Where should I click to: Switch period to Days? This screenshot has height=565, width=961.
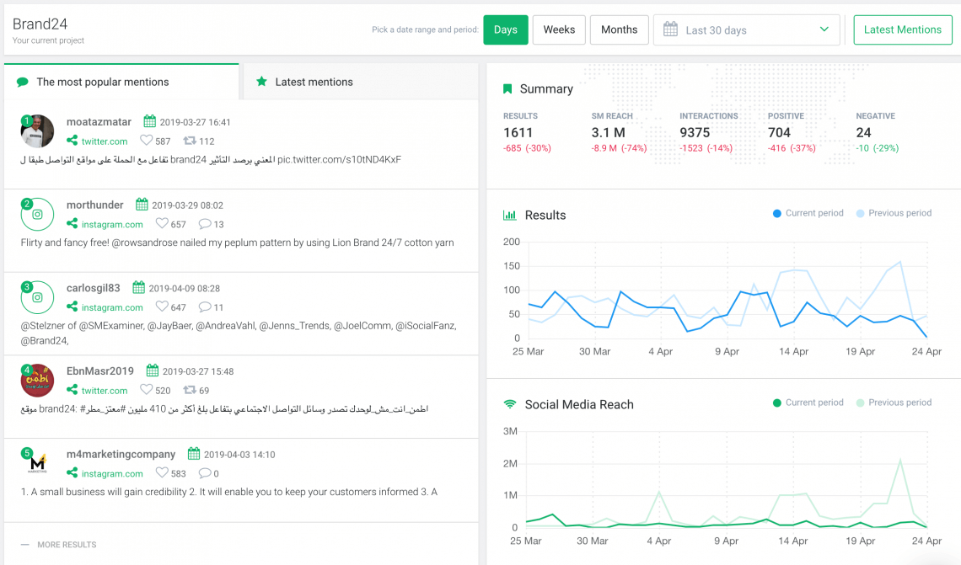point(506,30)
